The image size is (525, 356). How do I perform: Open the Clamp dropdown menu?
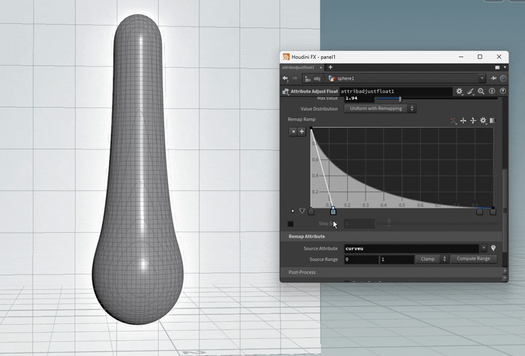click(432, 259)
